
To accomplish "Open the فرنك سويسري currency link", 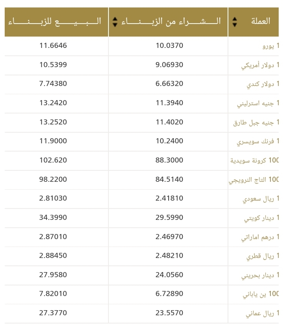I will coord(258,141).
